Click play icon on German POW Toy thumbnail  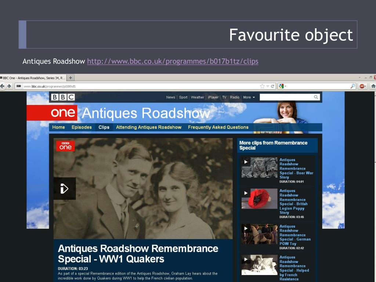point(246,228)
